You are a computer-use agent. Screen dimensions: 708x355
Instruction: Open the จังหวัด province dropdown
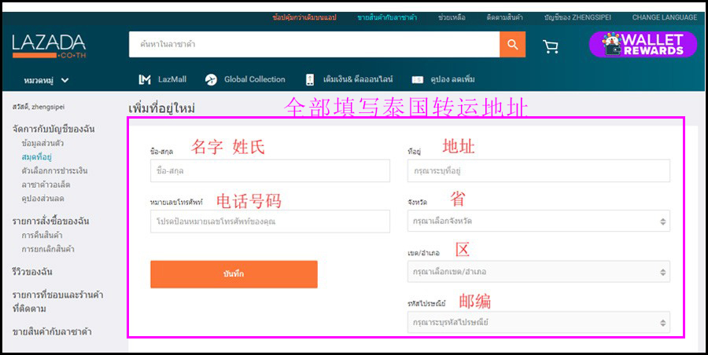539,221
